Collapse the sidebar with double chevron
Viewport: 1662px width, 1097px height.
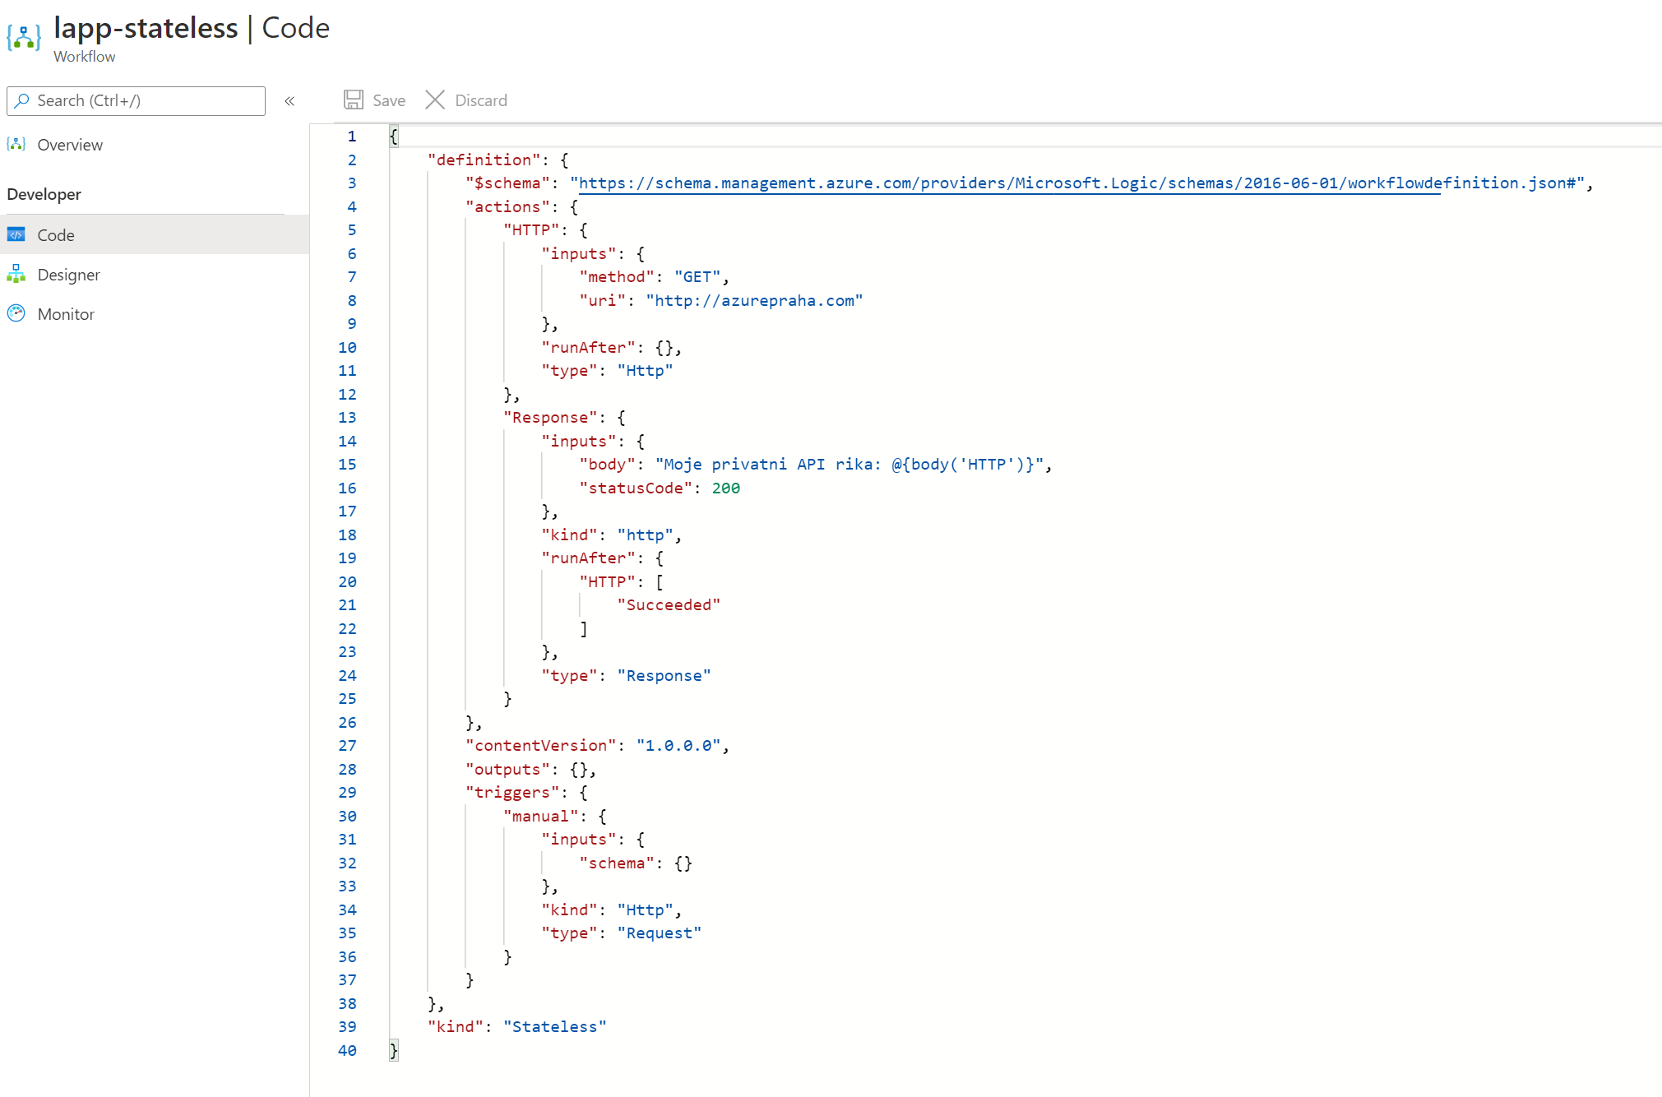(x=289, y=101)
